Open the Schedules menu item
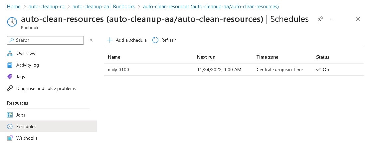369x144 pixels. (x=26, y=126)
